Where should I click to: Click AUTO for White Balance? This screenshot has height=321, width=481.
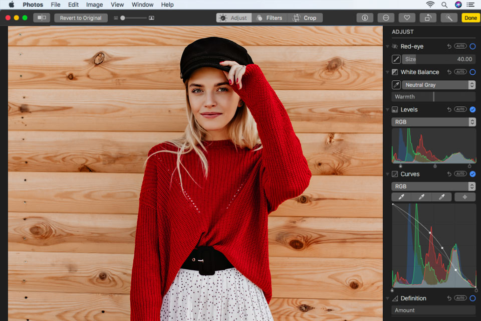pyautogui.click(x=460, y=72)
